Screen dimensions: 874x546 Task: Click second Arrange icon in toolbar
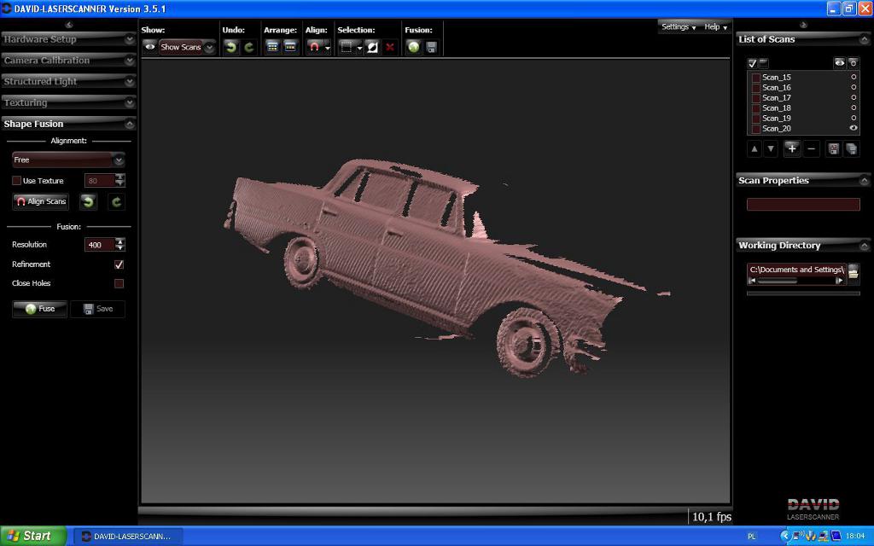pos(290,48)
